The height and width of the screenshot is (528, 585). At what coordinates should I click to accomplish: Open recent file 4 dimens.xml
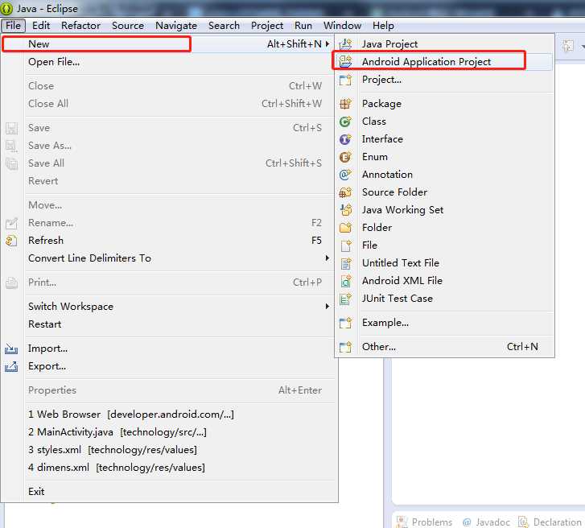(169, 468)
